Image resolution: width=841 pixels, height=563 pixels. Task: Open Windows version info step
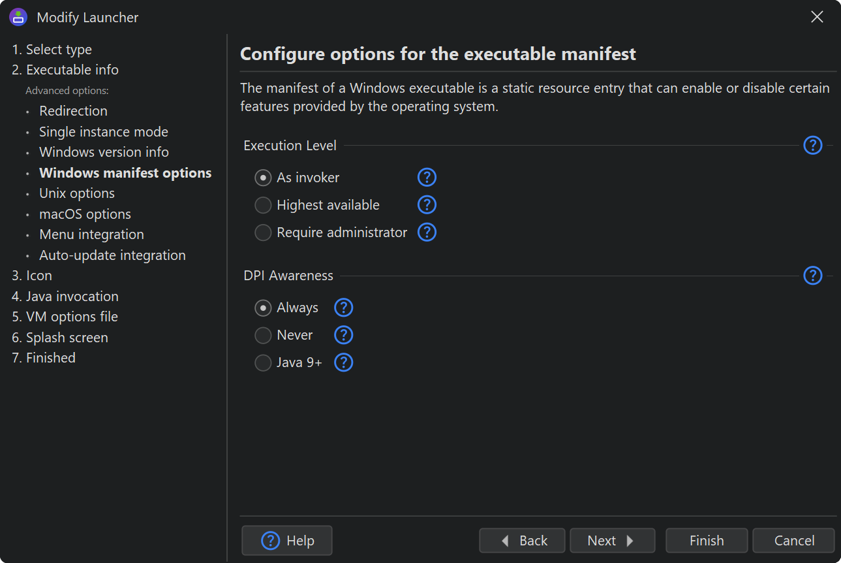pos(104,152)
